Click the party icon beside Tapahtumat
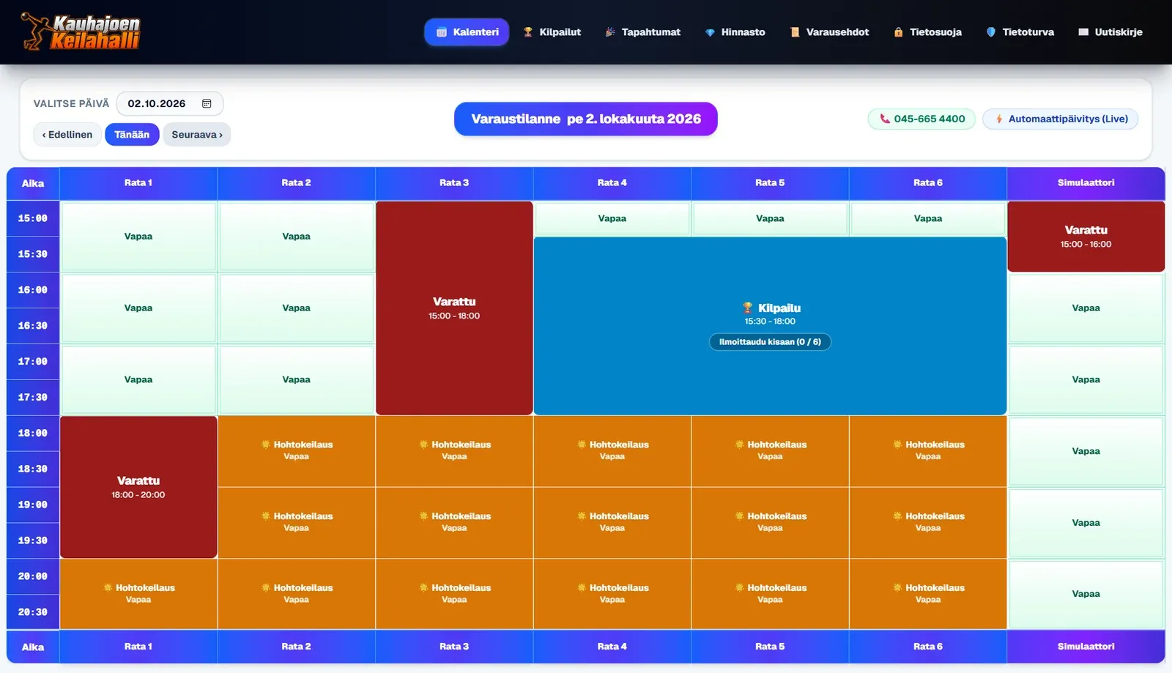The height and width of the screenshot is (673, 1172). click(x=610, y=32)
